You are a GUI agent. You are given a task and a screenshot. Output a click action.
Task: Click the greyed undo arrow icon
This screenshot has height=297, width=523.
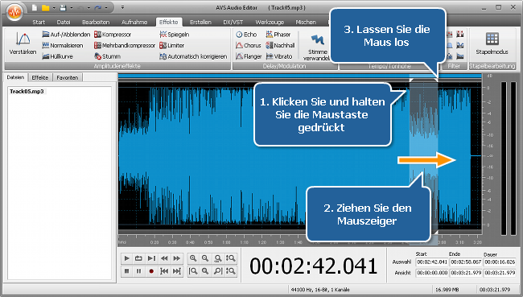point(80,8)
